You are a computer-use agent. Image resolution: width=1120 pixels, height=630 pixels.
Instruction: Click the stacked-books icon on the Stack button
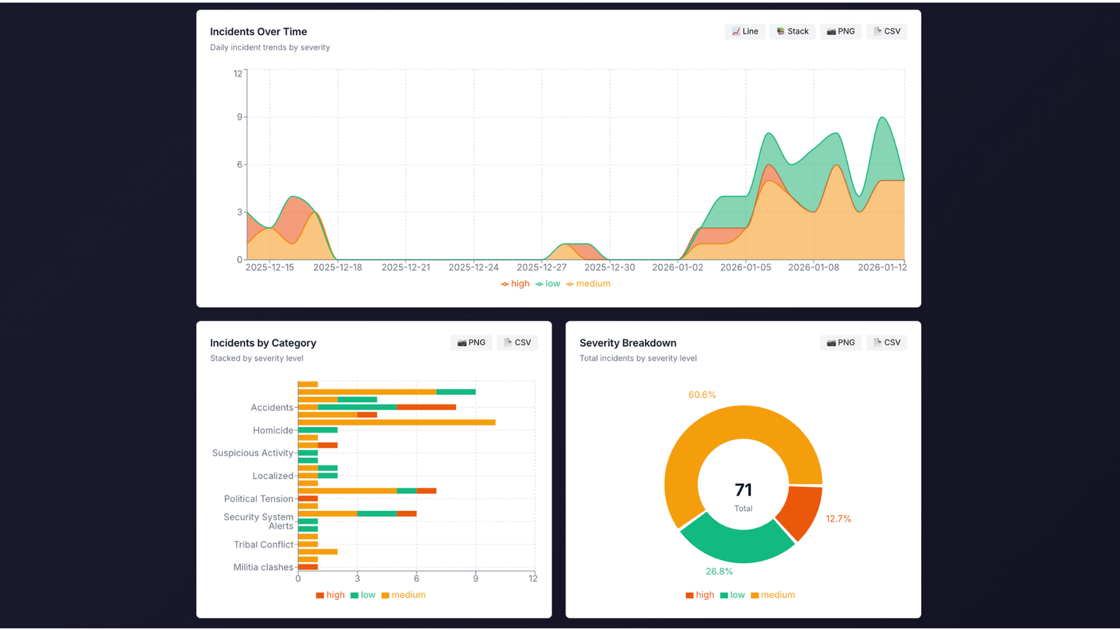tap(780, 31)
